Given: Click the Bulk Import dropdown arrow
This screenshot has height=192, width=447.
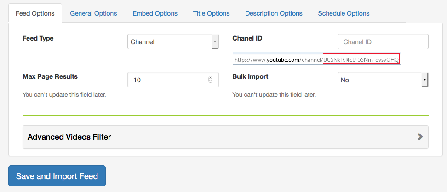Looking at the screenshot, I should (x=425, y=80).
